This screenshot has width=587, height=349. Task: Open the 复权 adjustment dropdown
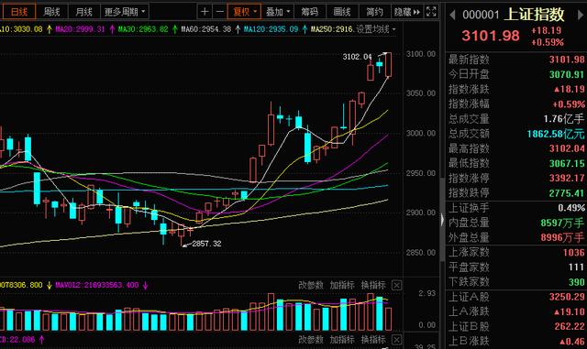[245, 12]
